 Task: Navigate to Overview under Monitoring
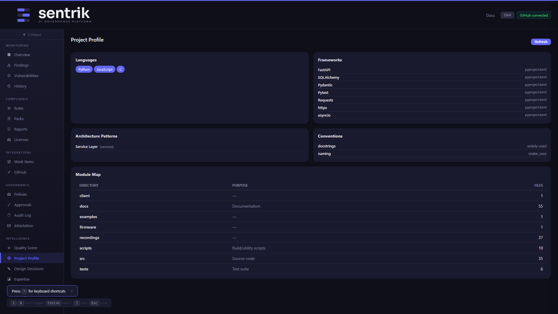[22, 55]
